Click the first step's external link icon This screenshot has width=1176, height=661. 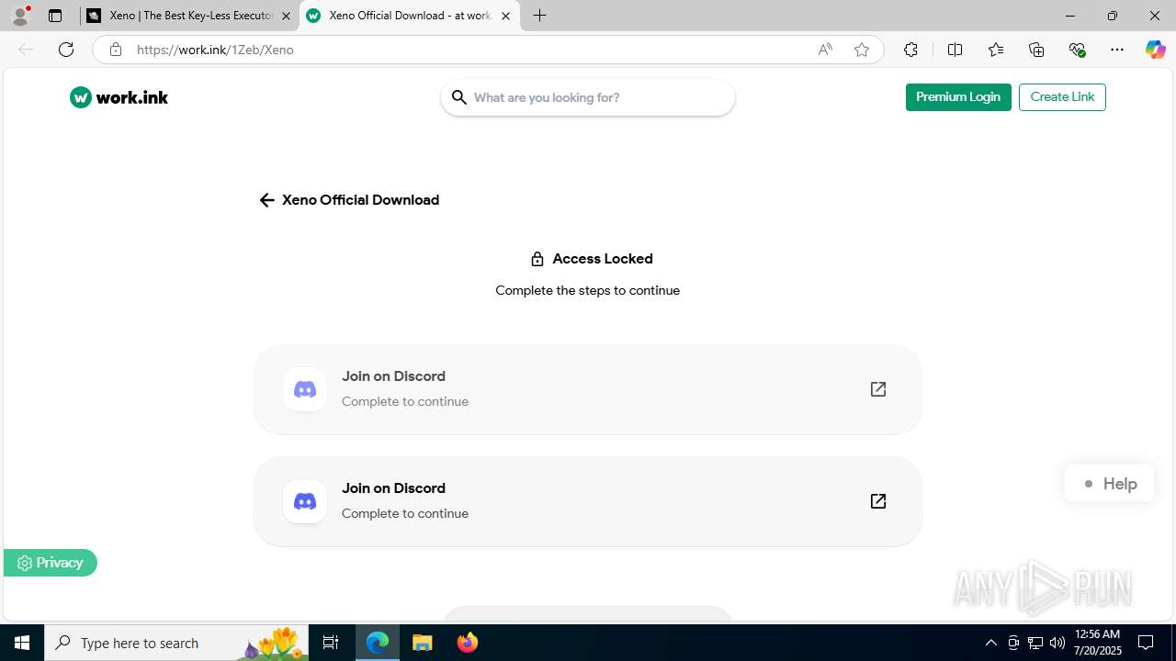878,389
